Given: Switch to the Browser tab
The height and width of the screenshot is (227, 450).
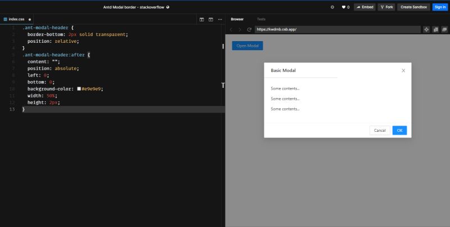Looking at the screenshot, I should click(237, 19).
